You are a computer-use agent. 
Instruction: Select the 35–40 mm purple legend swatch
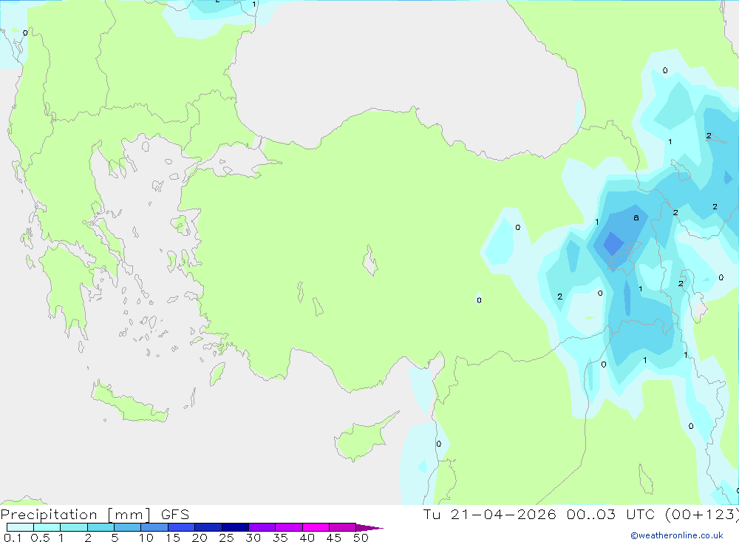tap(289, 527)
